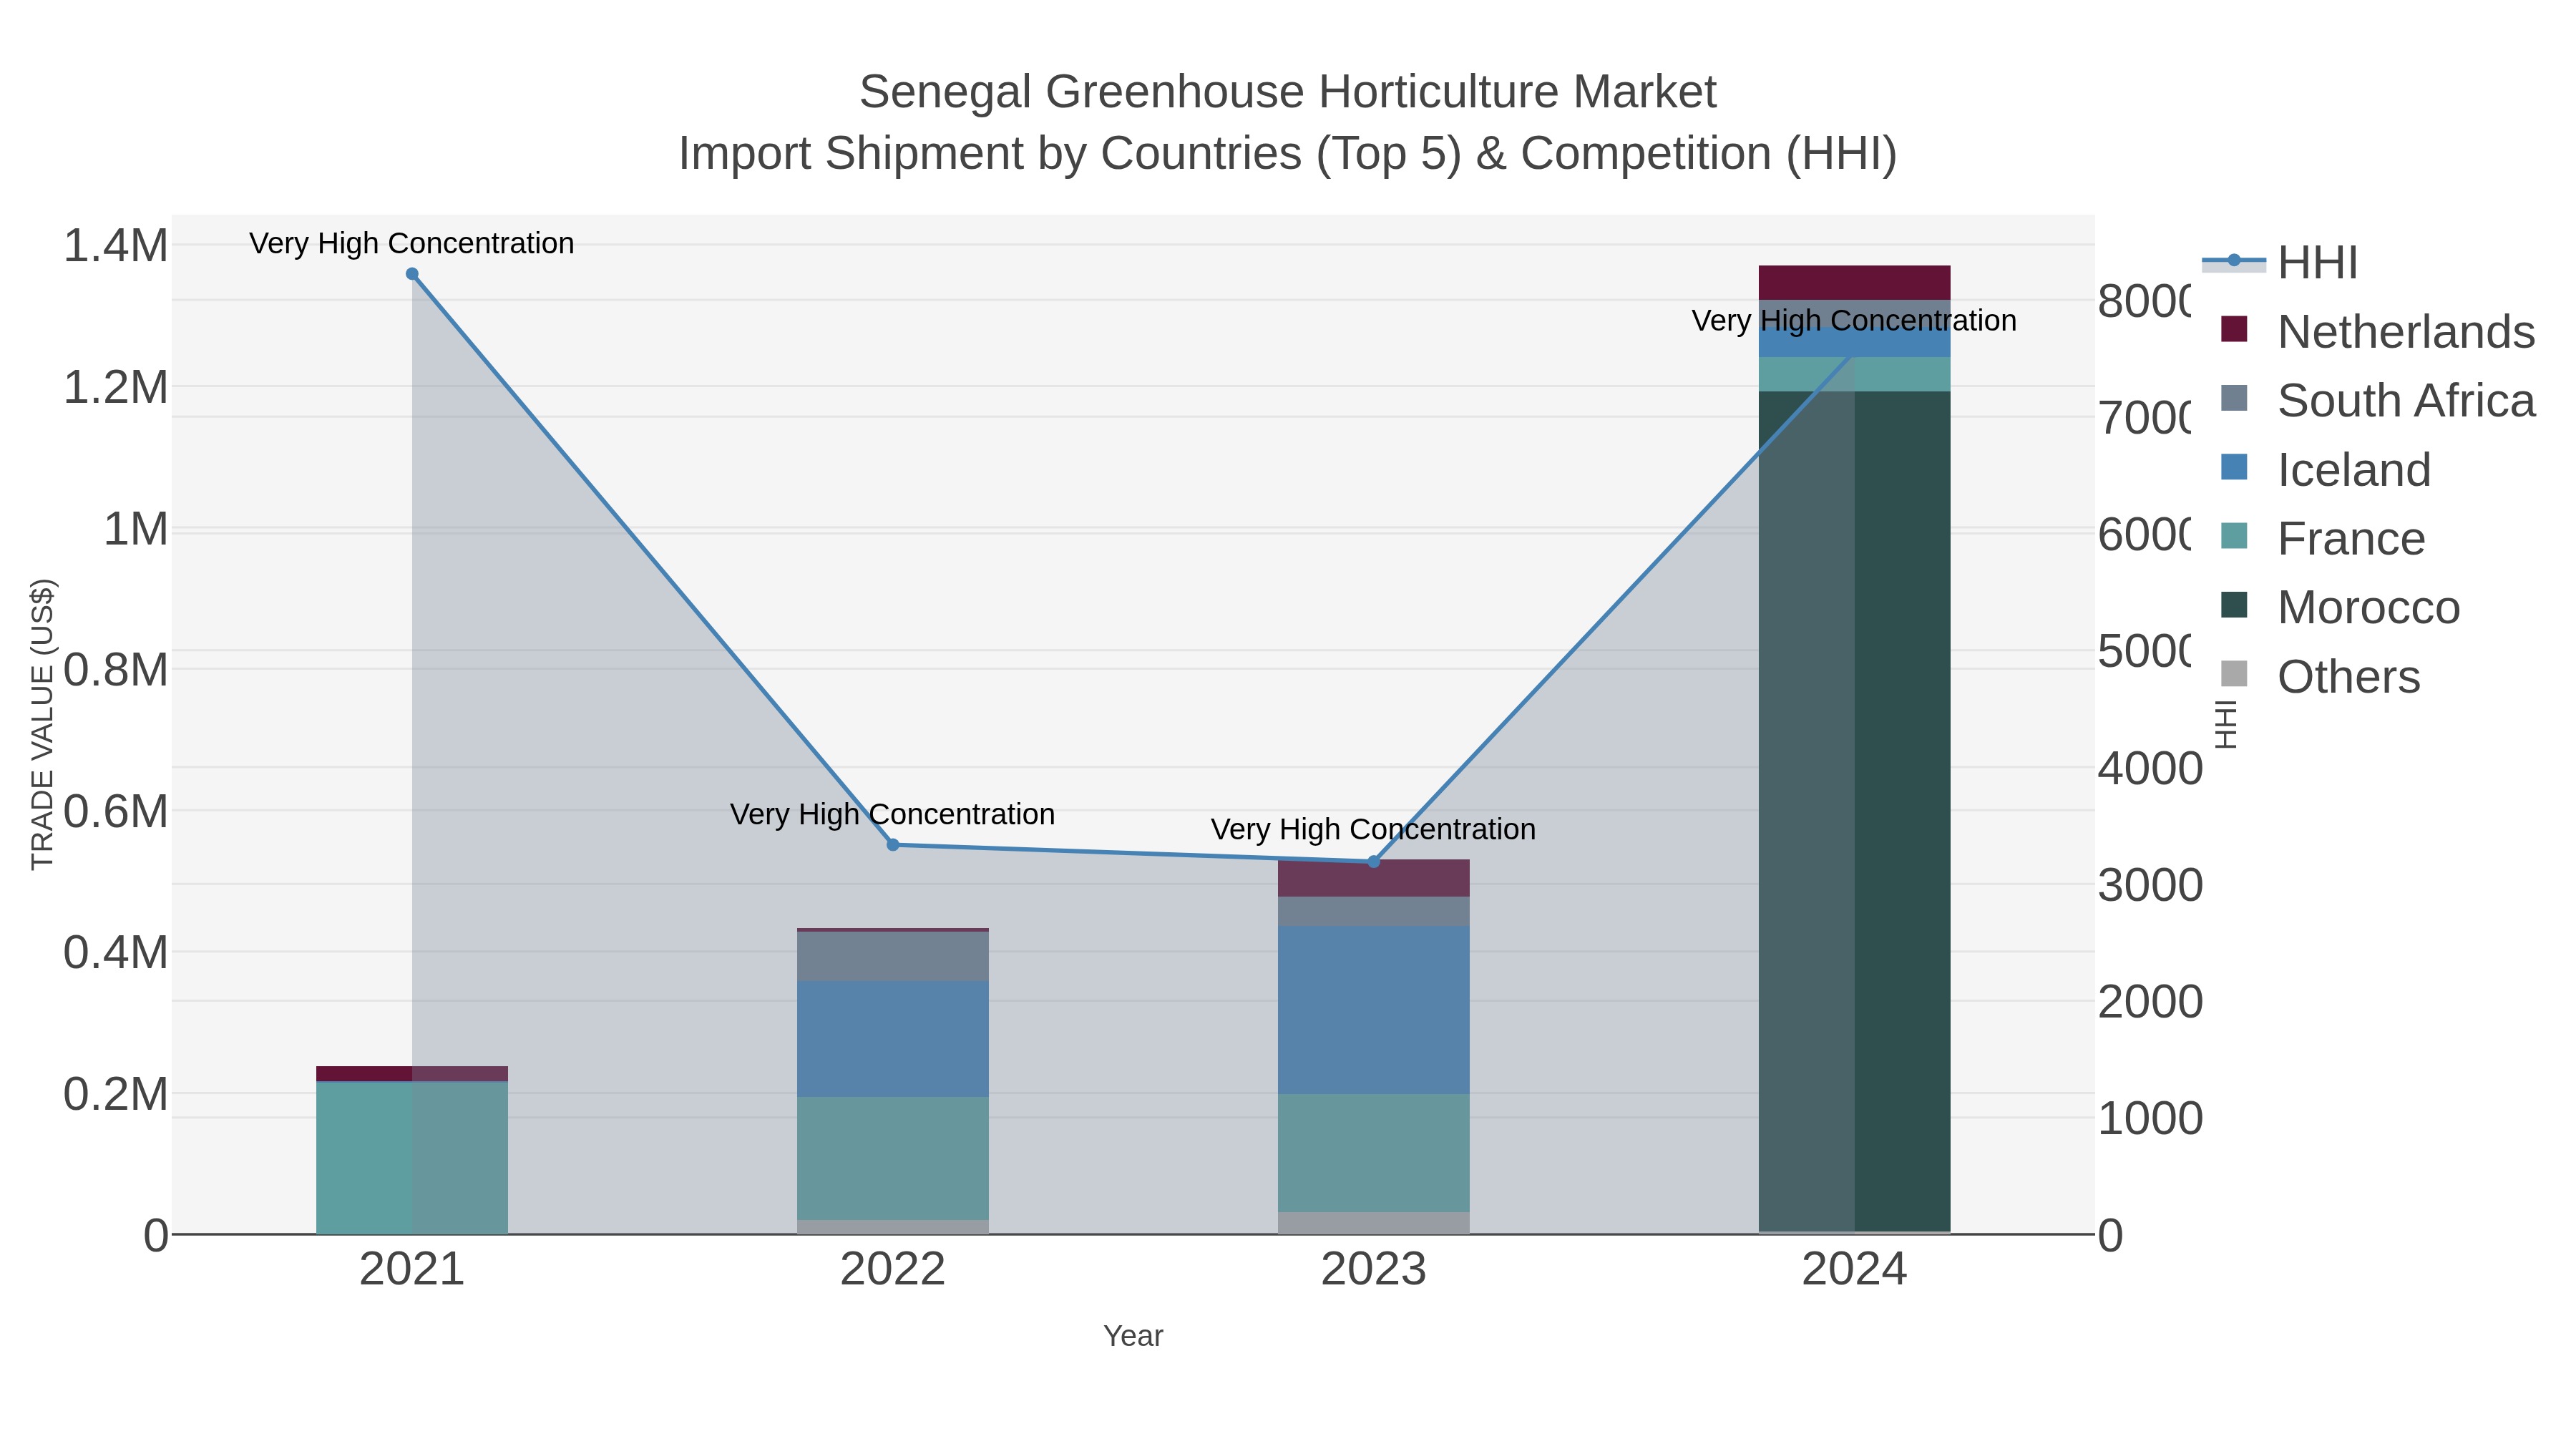Image resolution: width=2576 pixels, height=1449 pixels.
Task: Click the South Africa segment of 2022 bar
Action: coord(893,956)
